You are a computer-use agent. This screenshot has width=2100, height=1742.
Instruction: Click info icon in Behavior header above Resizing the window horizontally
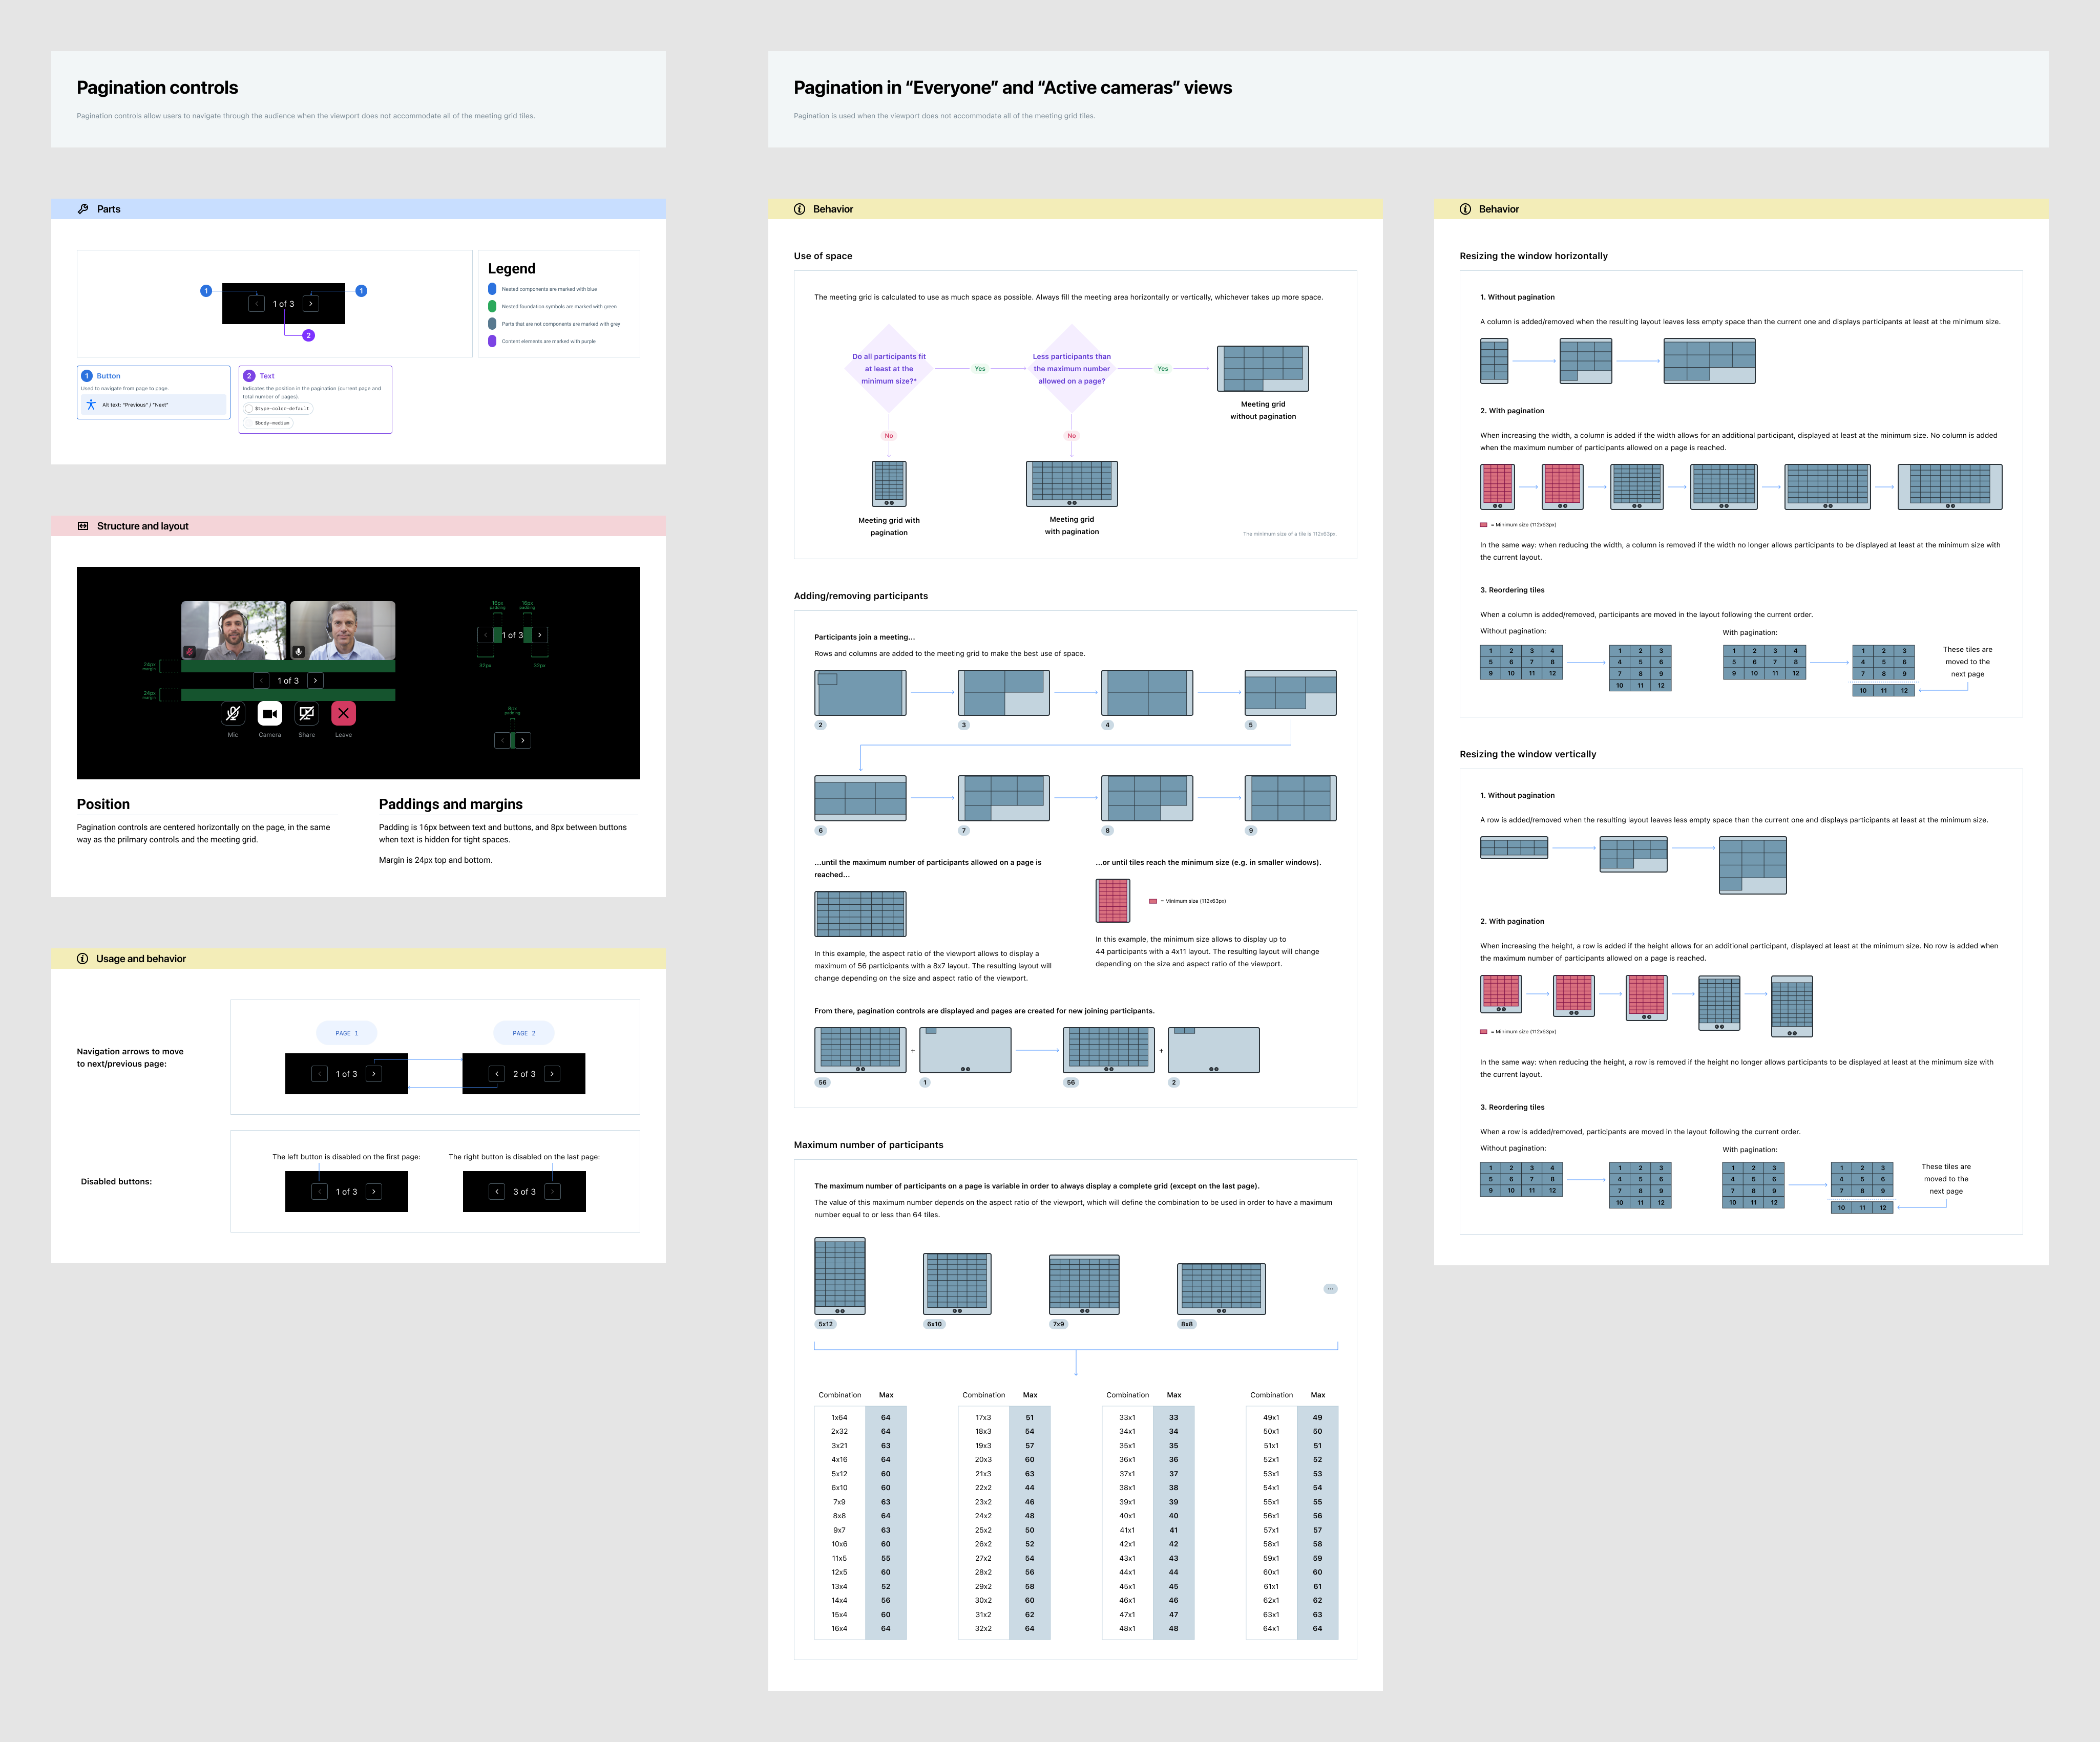pos(1466,209)
